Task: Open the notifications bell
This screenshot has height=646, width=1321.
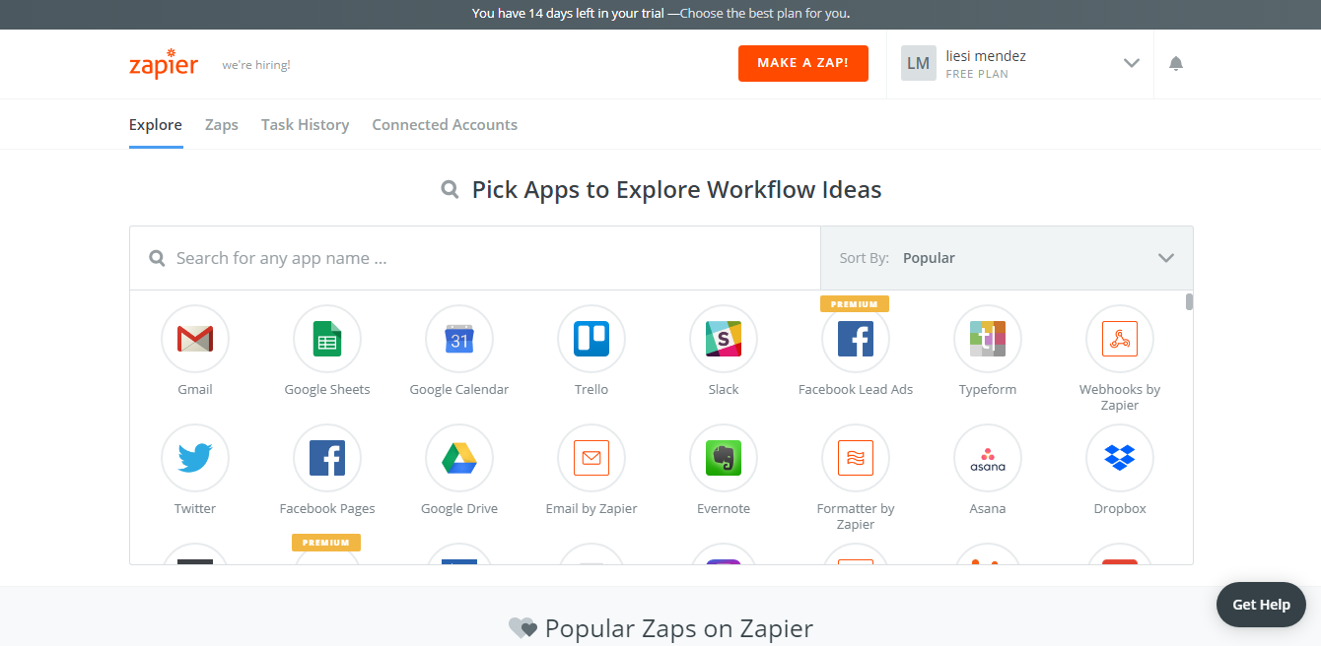Action: [1176, 64]
